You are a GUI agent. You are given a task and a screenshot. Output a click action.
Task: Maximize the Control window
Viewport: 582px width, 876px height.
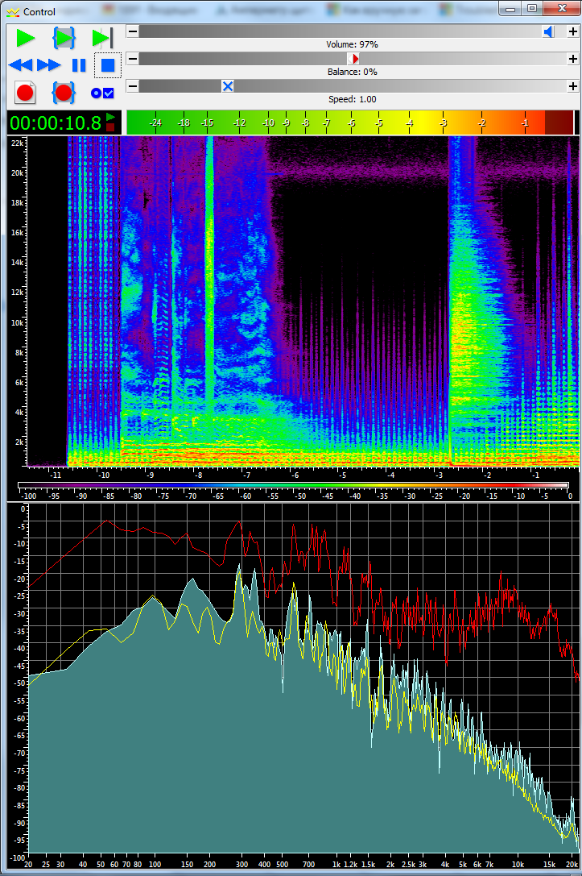coord(532,8)
